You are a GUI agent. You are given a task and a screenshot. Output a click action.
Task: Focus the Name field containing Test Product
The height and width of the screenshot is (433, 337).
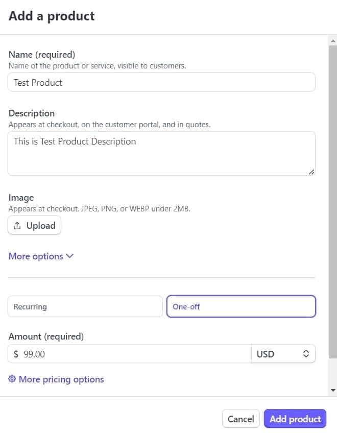point(161,82)
